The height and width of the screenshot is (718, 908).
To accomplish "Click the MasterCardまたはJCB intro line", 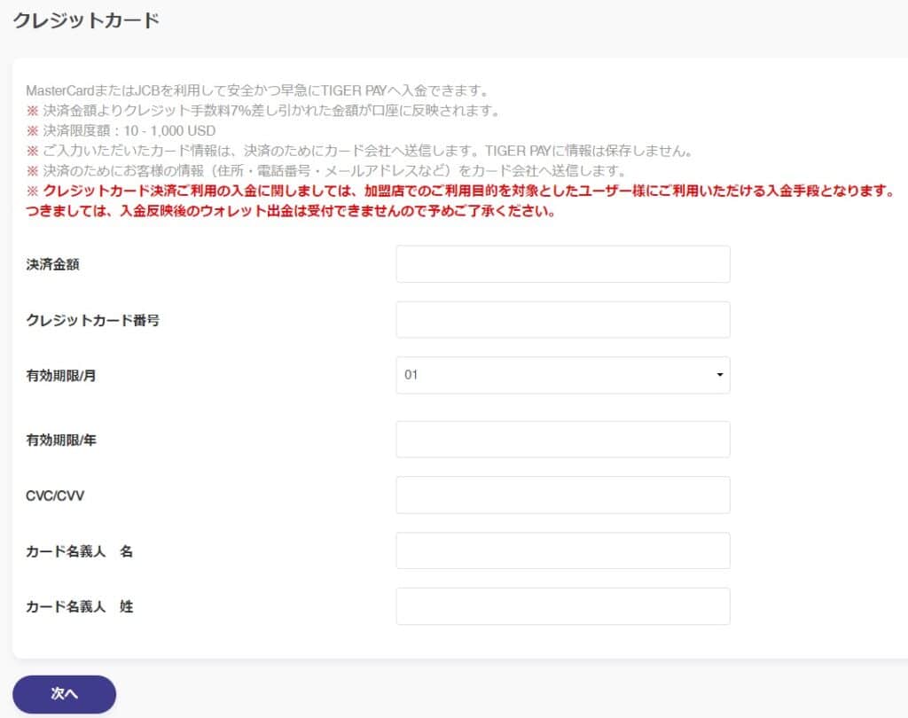I will 257,90.
